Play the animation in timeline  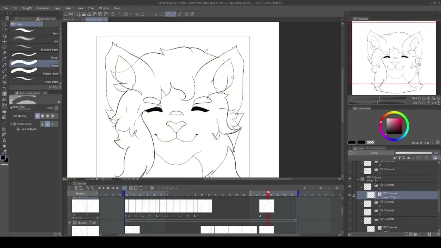coord(108,188)
